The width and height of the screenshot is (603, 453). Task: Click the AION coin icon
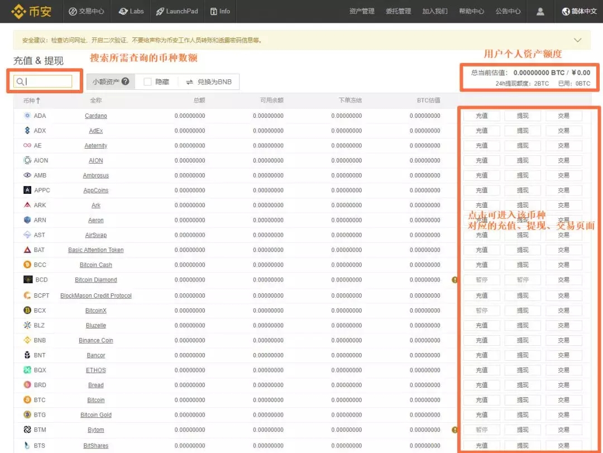click(x=27, y=160)
